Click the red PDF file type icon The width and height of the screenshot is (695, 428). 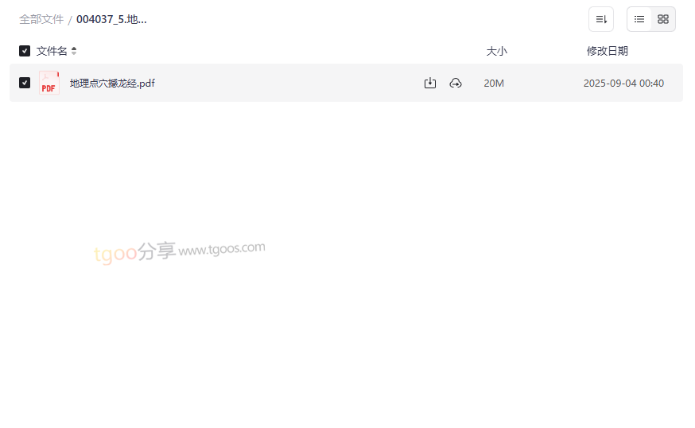(49, 83)
